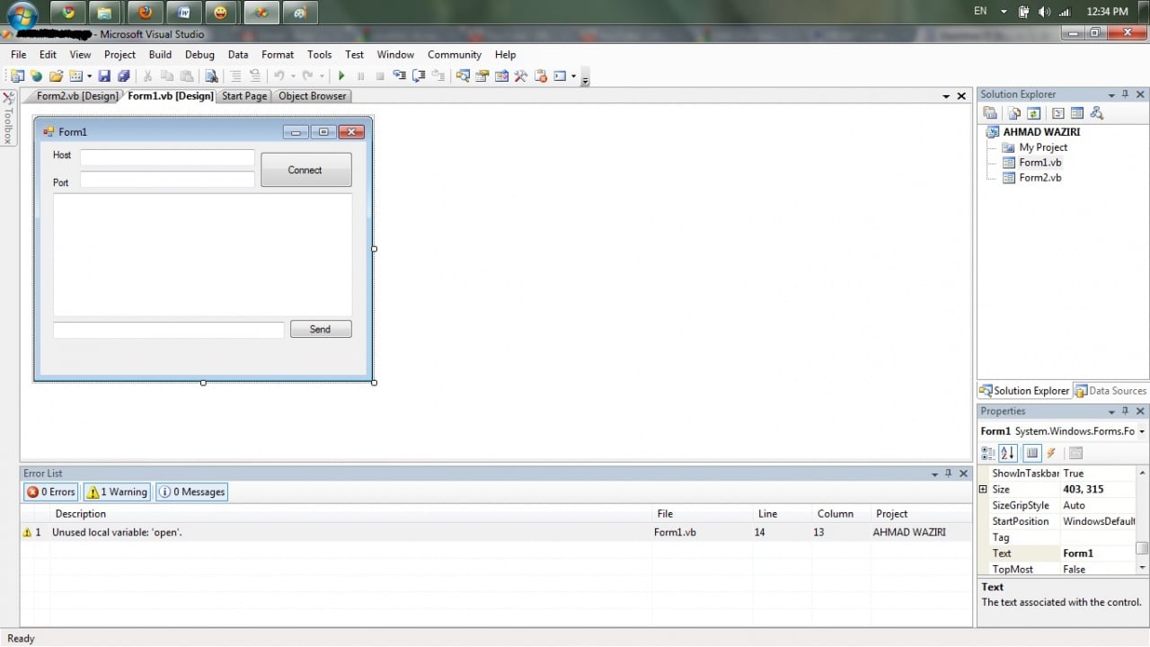
Task: Switch to the Start Page tab
Action: click(x=243, y=96)
